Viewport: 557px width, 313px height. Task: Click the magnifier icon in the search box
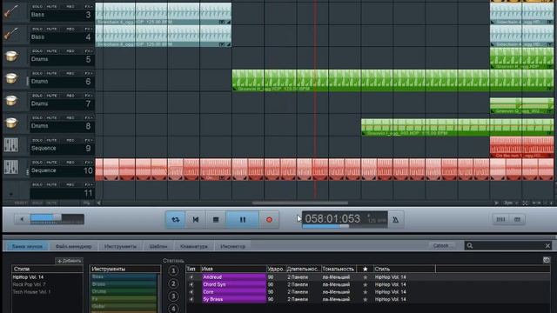click(470, 245)
